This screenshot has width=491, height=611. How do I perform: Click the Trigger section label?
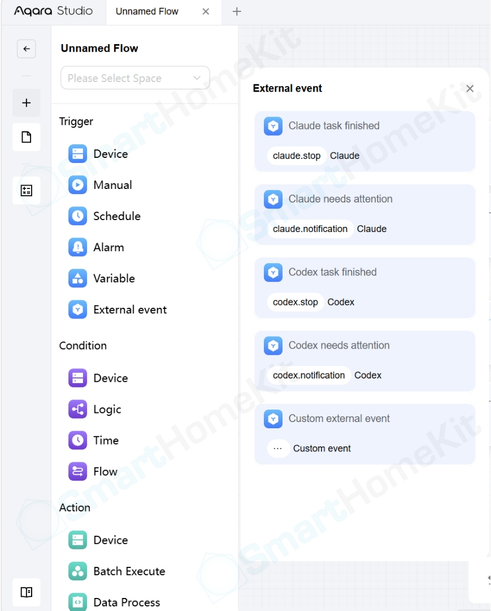point(76,122)
